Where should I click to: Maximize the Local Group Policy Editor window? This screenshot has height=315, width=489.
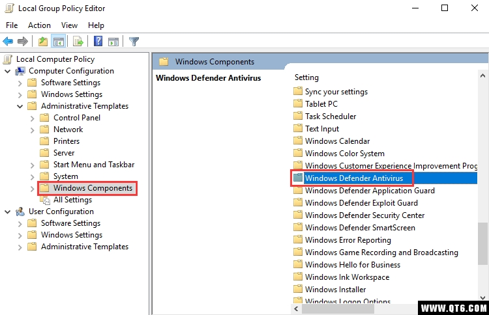point(445,8)
